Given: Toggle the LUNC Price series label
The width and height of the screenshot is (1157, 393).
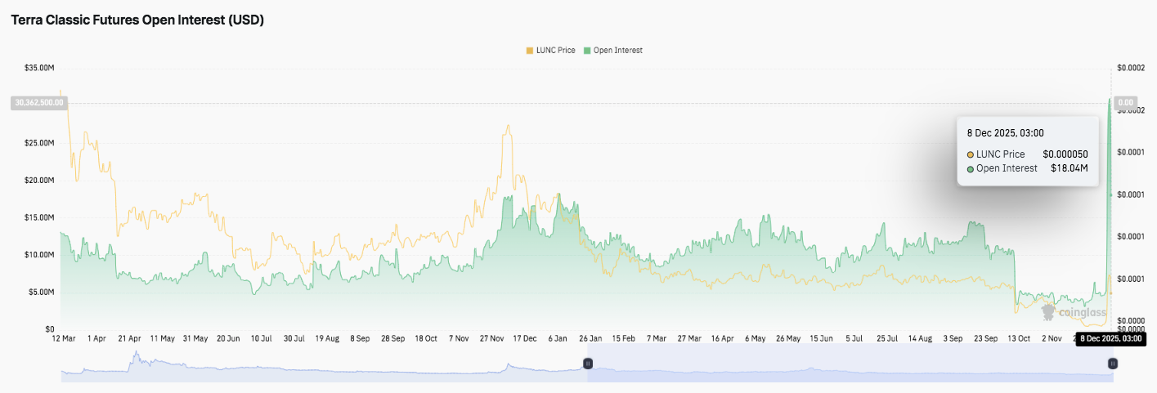Looking at the screenshot, I should pos(555,51).
